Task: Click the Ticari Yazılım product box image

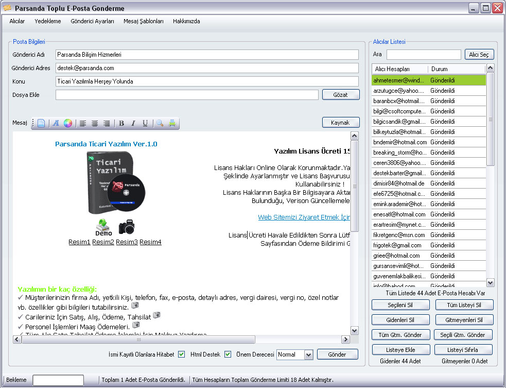Action: coord(115,183)
